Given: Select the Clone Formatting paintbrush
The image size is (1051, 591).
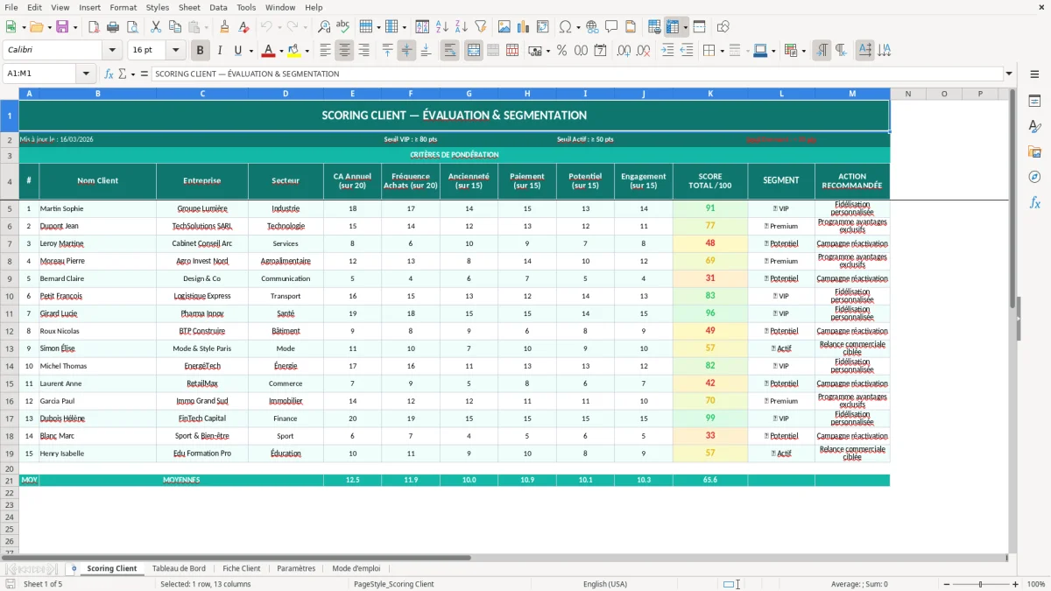Looking at the screenshot, I should pyautogui.click(x=225, y=27).
